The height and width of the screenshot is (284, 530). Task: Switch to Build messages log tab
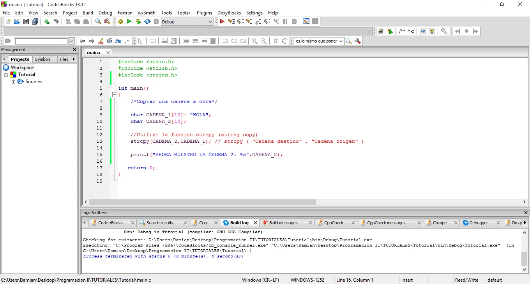coord(283,223)
